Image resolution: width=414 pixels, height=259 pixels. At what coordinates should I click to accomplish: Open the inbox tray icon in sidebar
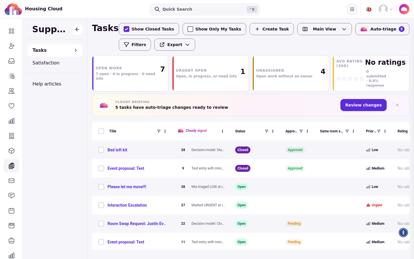click(x=11, y=61)
